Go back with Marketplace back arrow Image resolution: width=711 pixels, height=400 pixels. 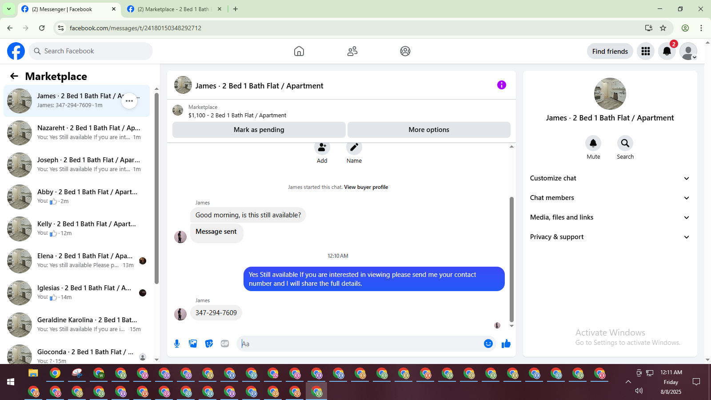pos(14,76)
